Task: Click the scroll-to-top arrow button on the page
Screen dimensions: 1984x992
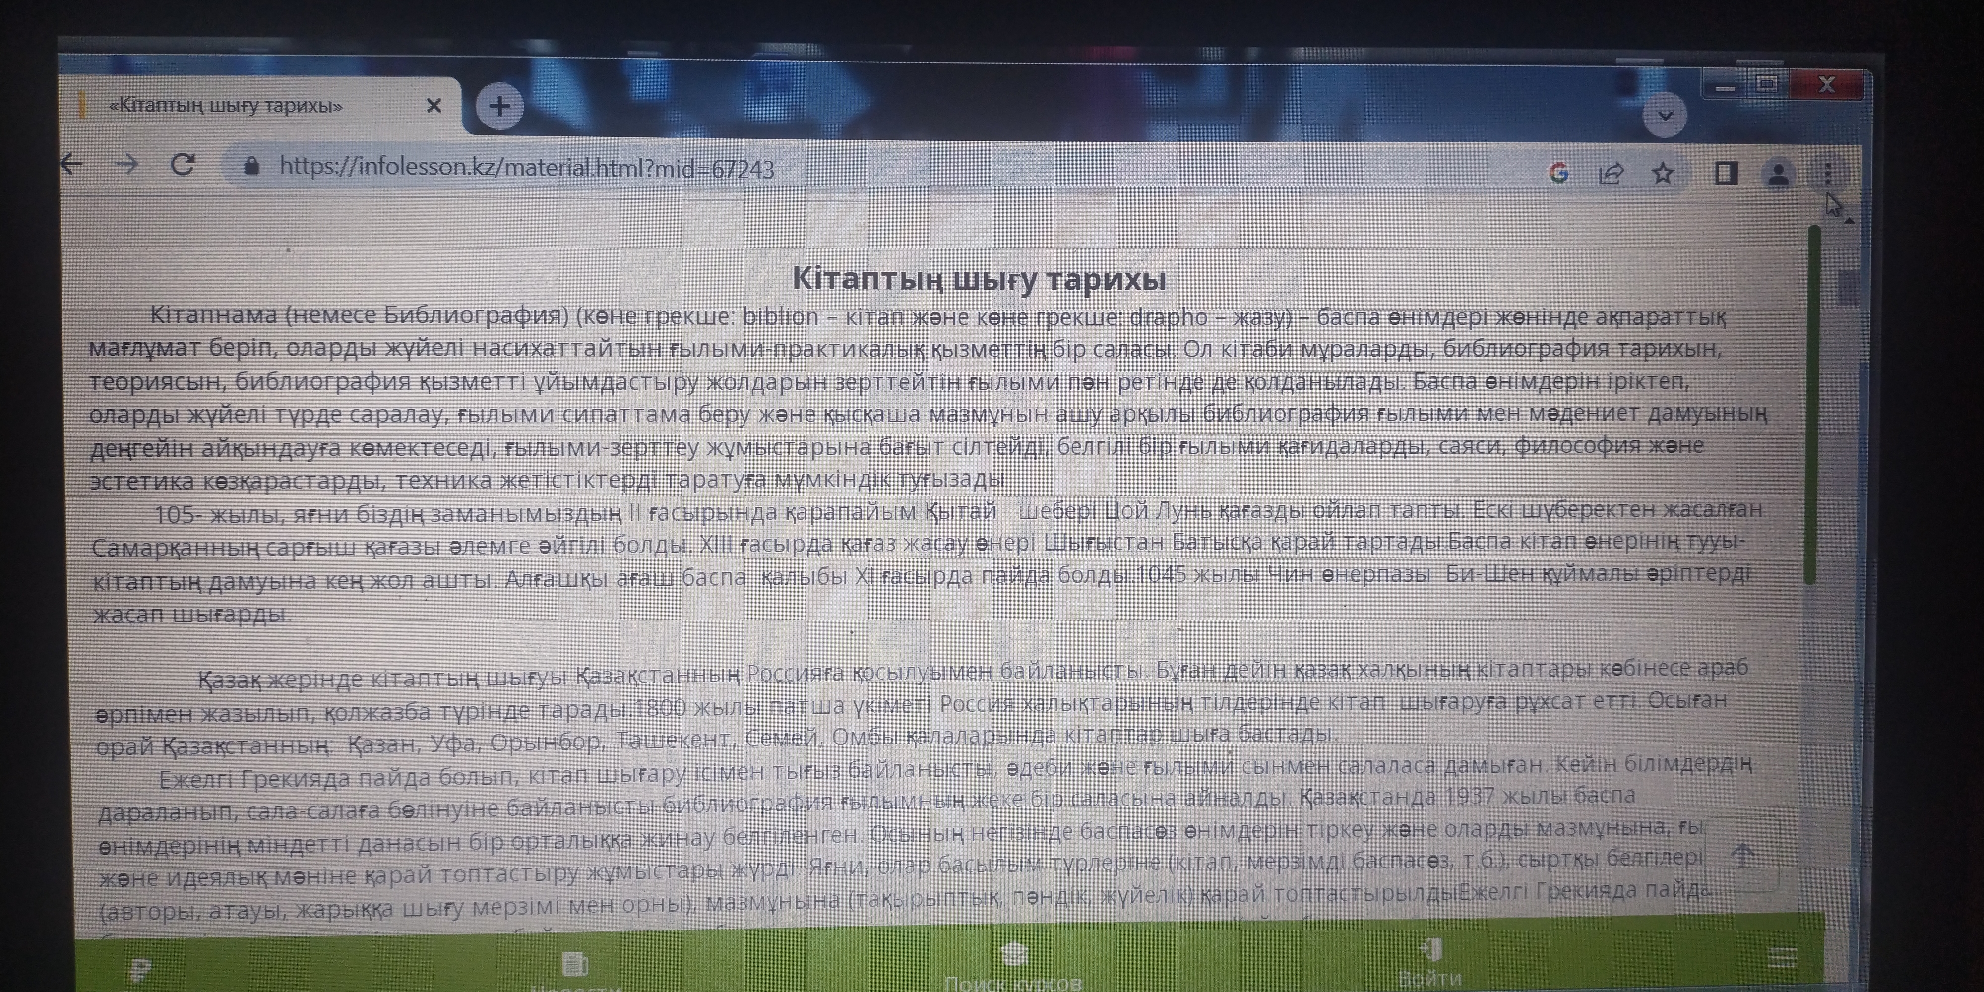Action: [1742, 855]
